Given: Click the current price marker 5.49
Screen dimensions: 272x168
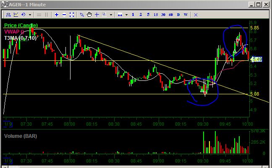Looking at the screenshot, I should coord(256,59).
